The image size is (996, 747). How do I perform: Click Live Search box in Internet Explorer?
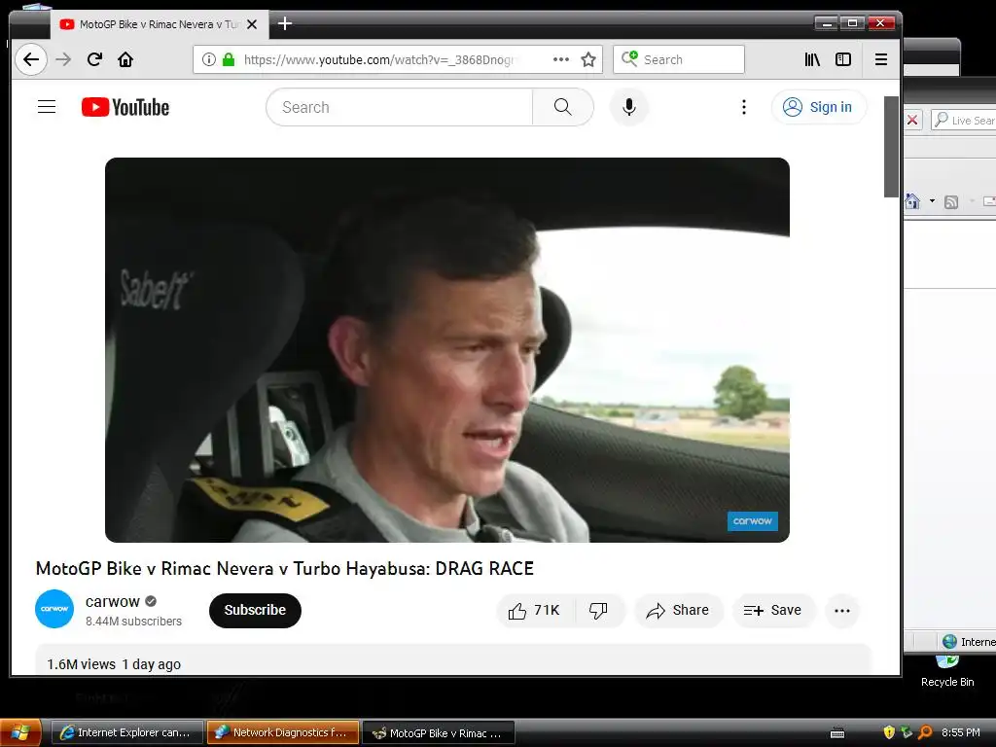[x=964, y=120]
